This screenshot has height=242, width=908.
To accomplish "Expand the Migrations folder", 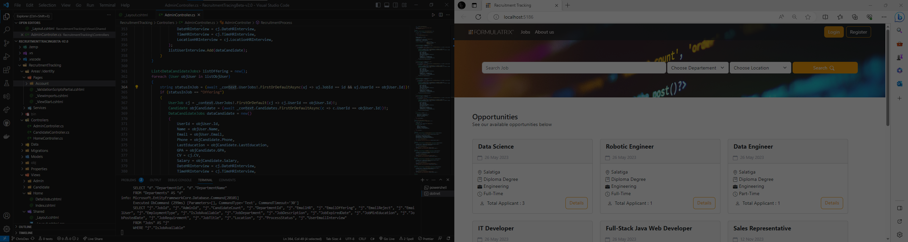I will tap(39, 151).
